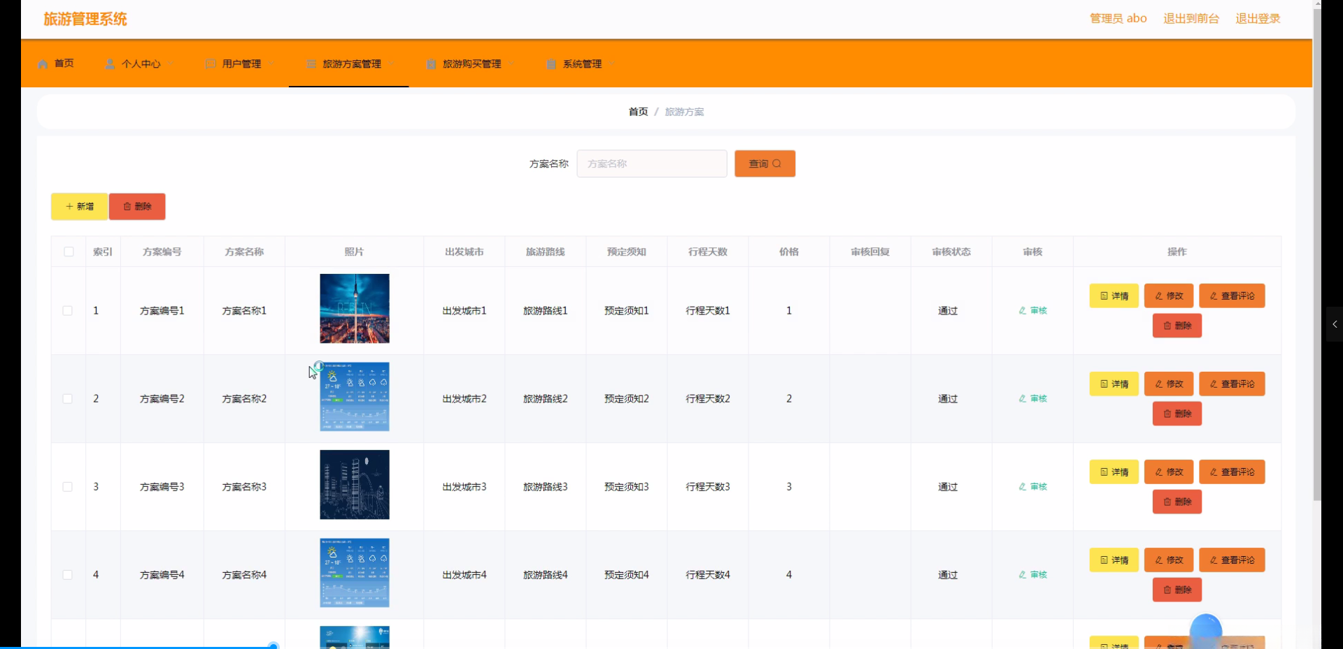1343x649 pixels.
Task: Click the 旅游管理系统 logo title
Action: click(x=85, y=20)
